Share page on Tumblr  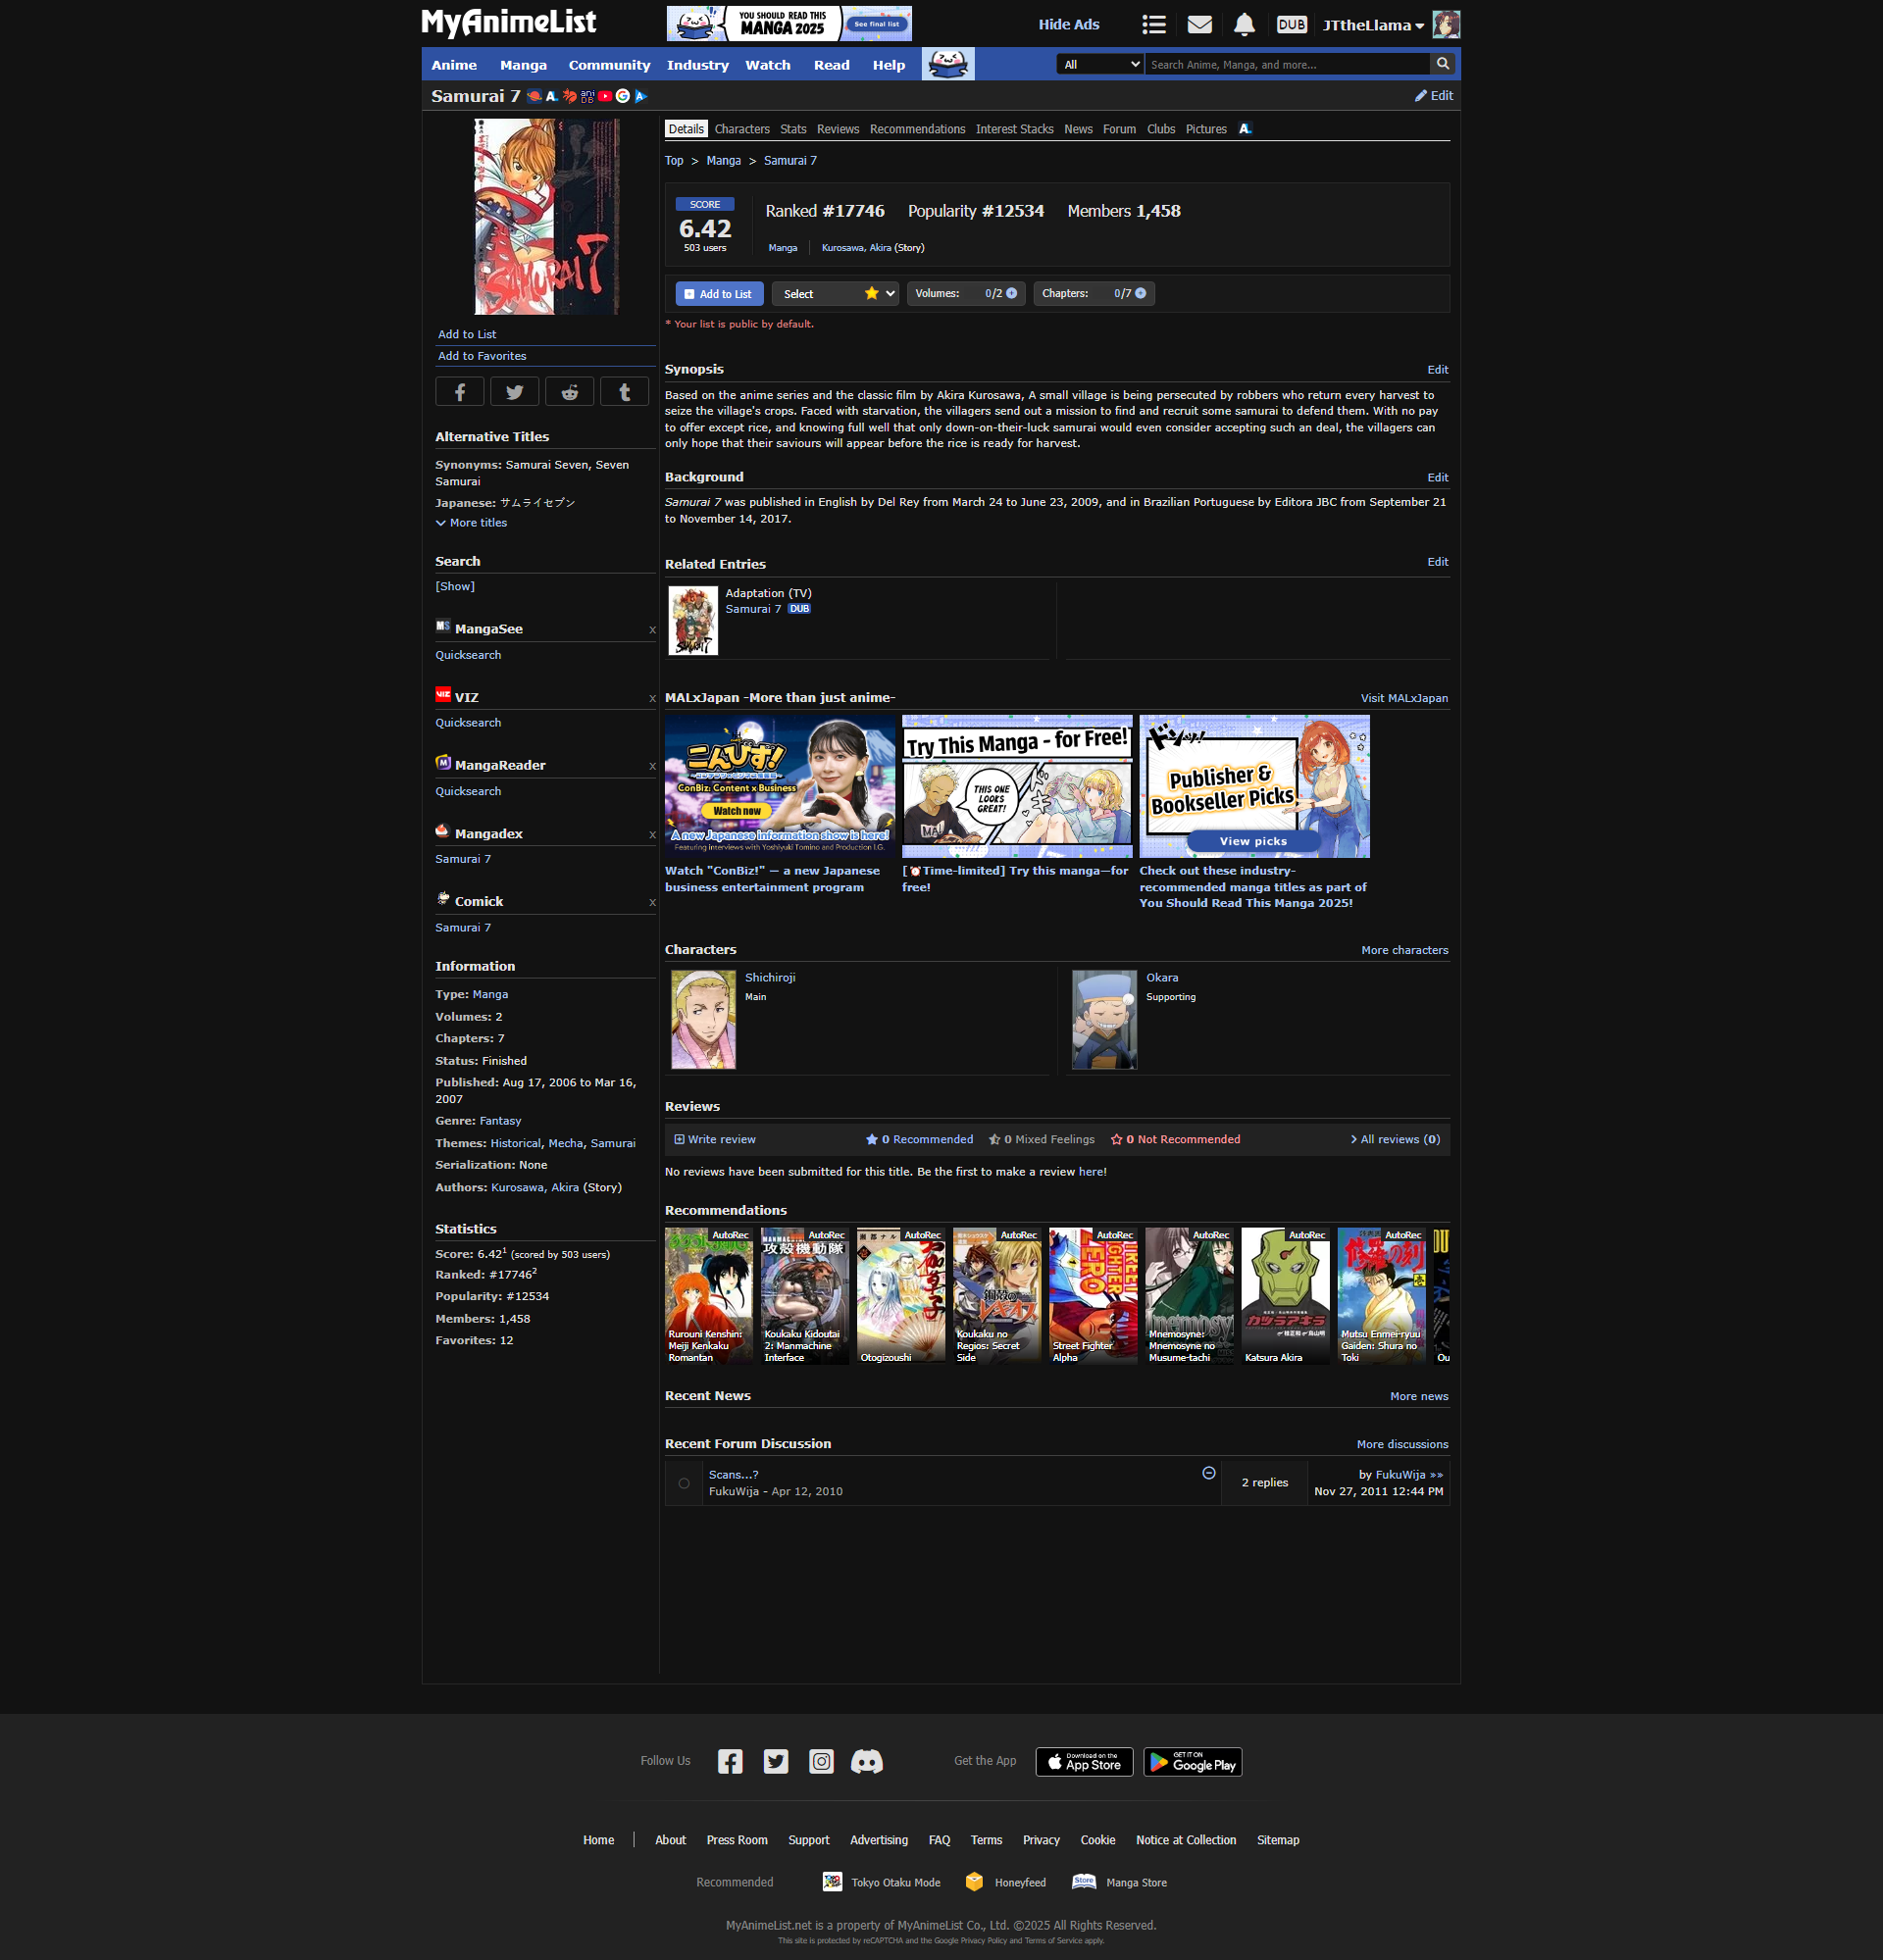pos(624,392)
